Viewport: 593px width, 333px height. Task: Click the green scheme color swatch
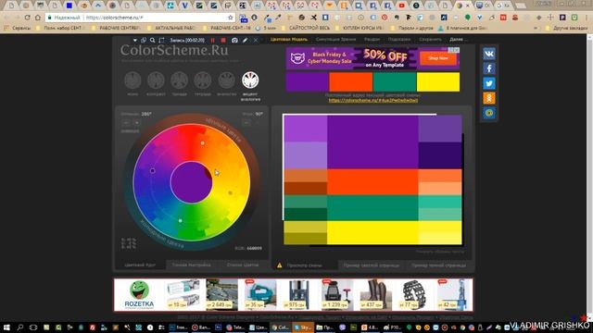tap(395, 82)
